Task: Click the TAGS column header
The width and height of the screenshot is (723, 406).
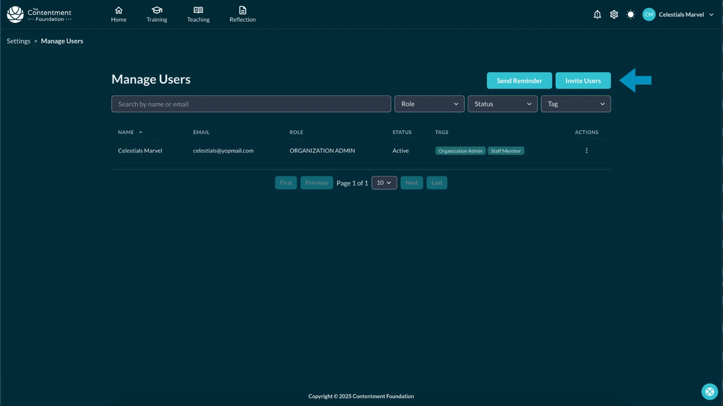Action: (x=442, y=132)
